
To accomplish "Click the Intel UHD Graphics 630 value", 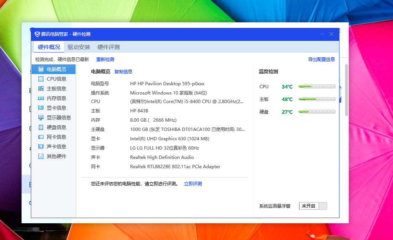I will pyautogui.click(x=170, y=139).
